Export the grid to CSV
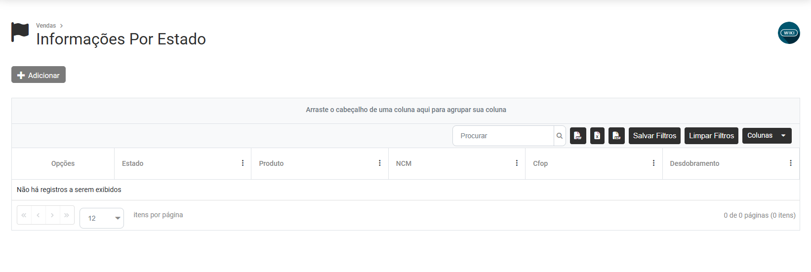This screenshot has width=811, height=272. (616, 136)
